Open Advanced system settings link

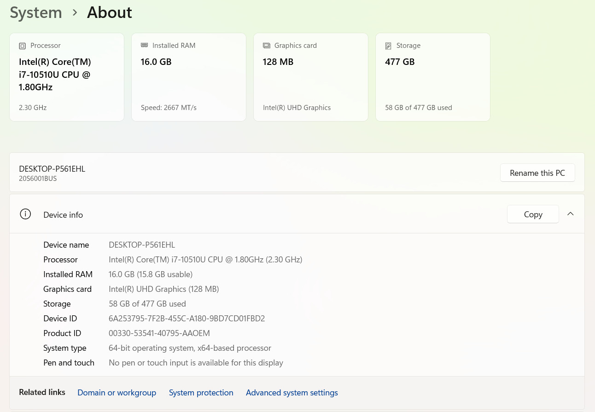tap(292, 393)
